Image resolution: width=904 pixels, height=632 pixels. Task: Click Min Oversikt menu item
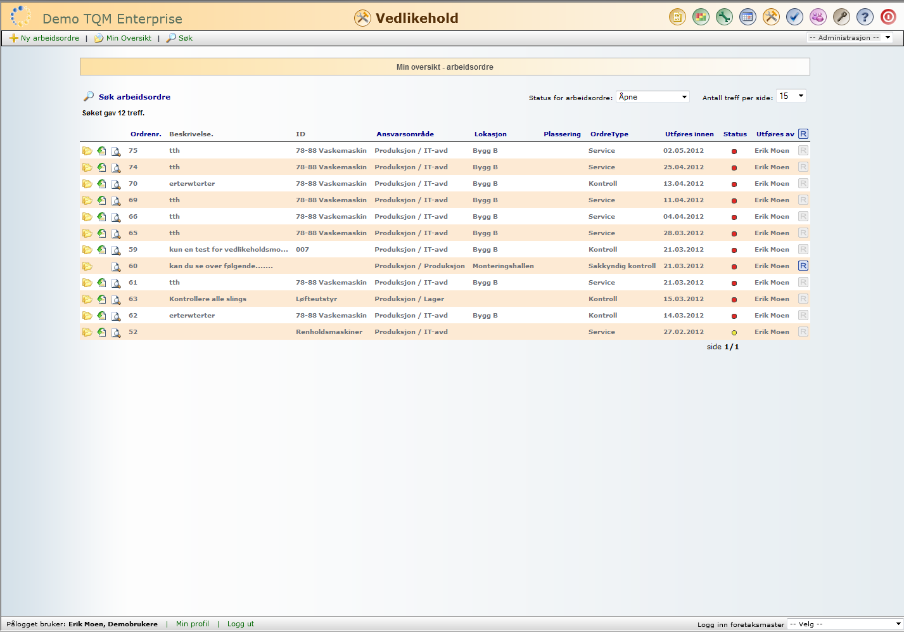tap(123, 38)
